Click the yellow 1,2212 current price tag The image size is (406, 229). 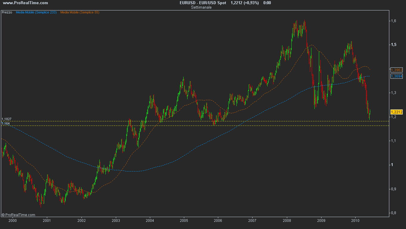point(397,112)
